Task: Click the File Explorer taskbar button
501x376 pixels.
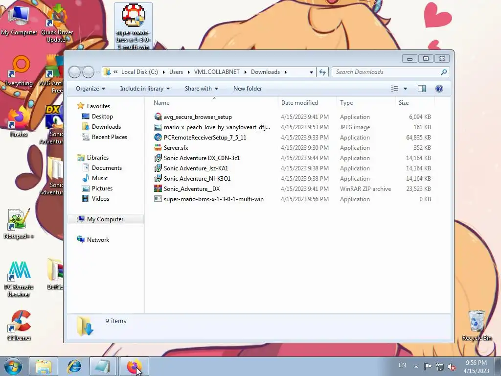Action: pos(44,366)
